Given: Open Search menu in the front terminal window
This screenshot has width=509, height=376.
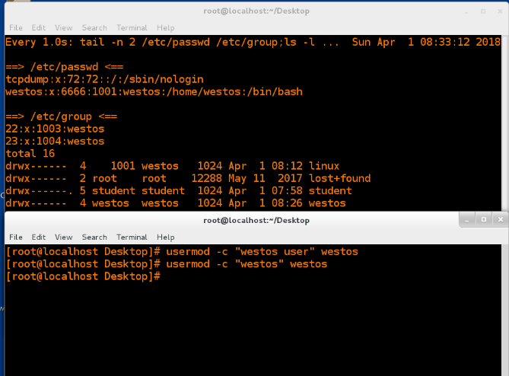Looking at the screenshot, I should tap(94, 237).
